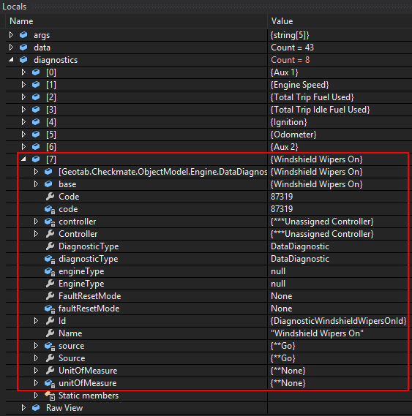412x416 pixels.
Task: Click the wrench icon beside FaultResetMode
Action: (50, 296)
